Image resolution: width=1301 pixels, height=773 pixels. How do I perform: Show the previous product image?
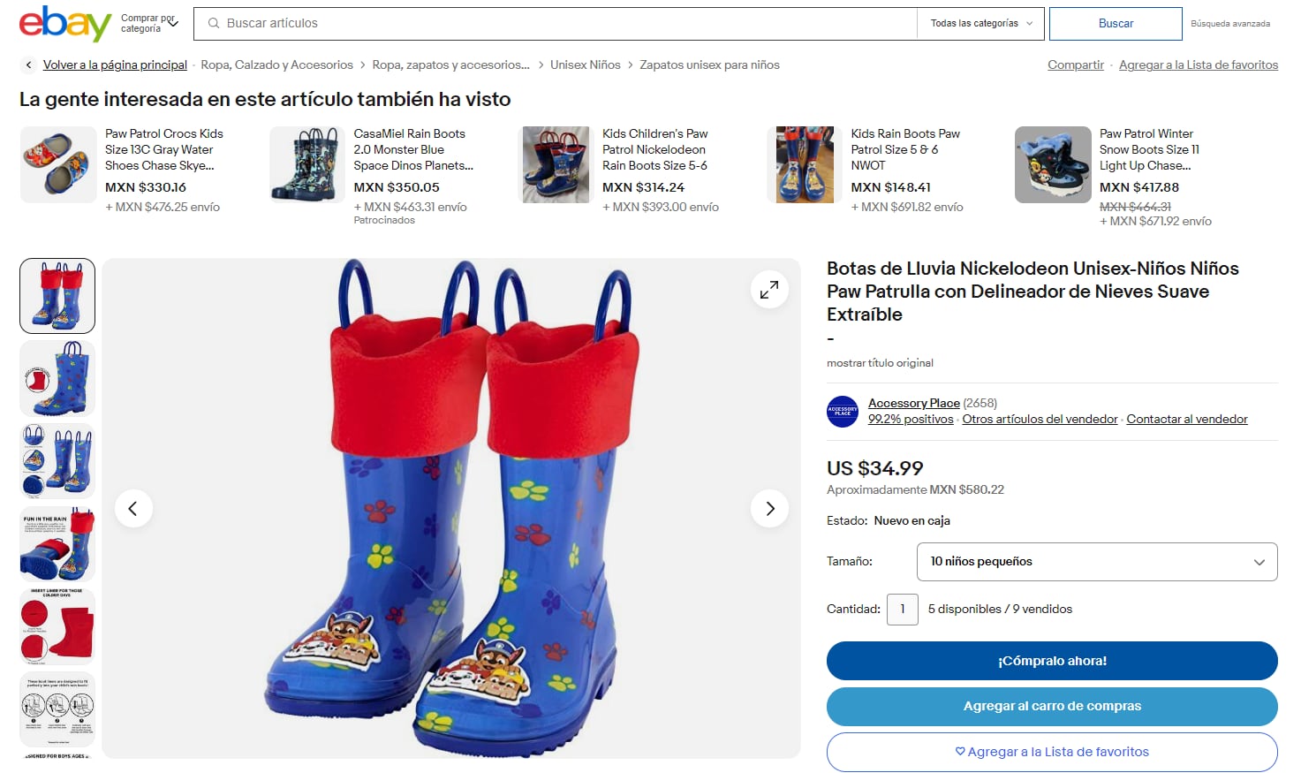tap(133, 508)
